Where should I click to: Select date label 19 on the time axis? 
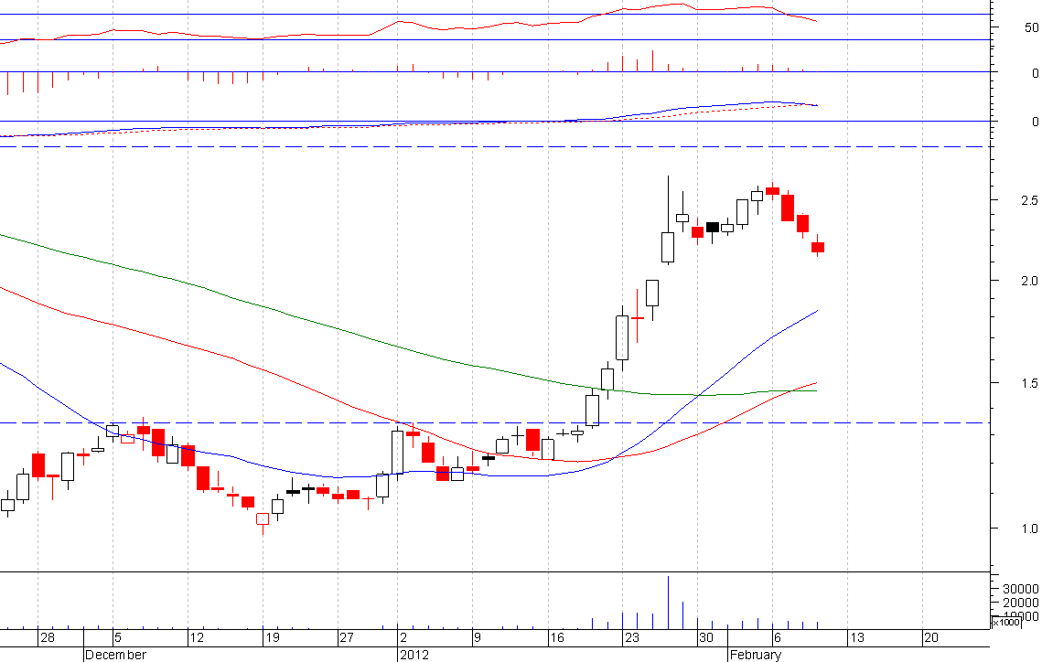point(273,637)
